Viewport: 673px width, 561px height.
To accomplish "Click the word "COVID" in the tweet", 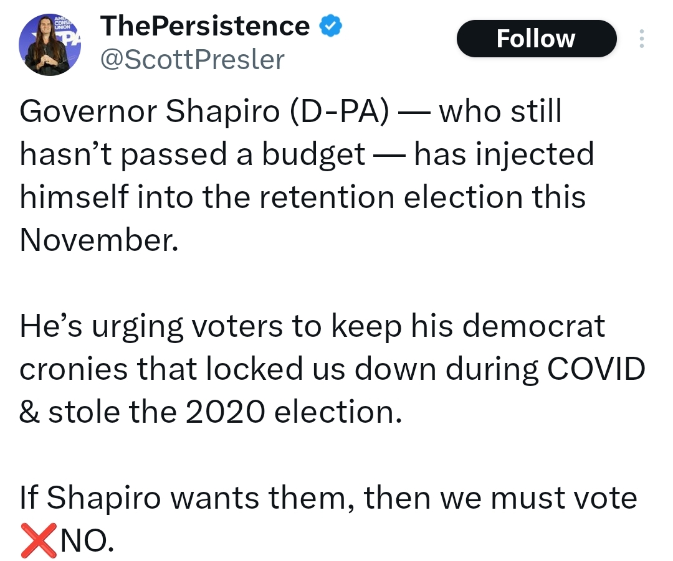I will [x=594, y=369].
